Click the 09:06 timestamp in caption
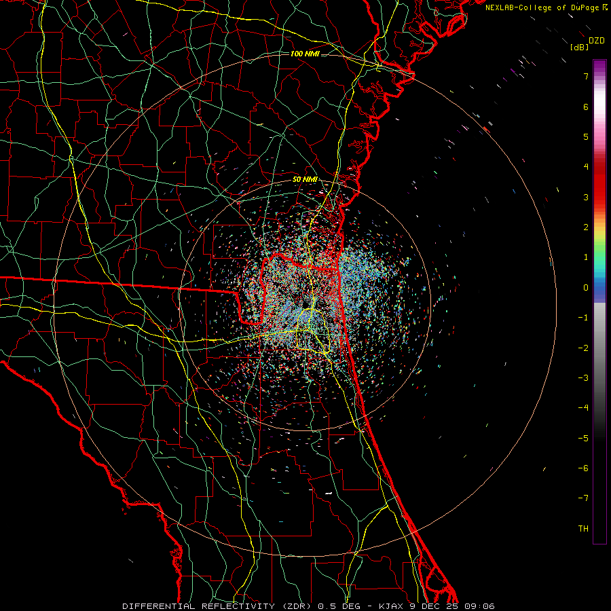611x611 pixels. (479, 606)
